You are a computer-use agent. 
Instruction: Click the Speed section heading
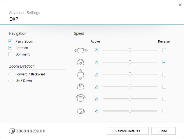click(79, 33)
